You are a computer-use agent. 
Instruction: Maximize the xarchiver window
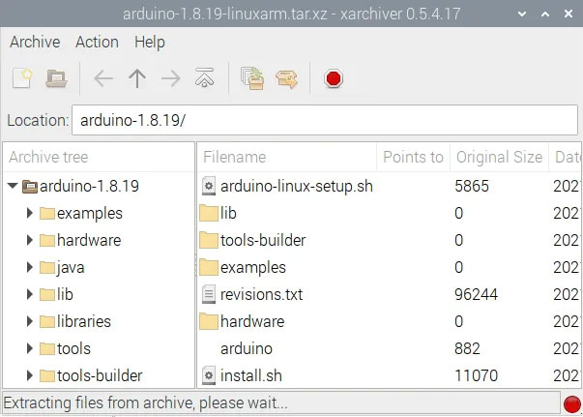545,15
